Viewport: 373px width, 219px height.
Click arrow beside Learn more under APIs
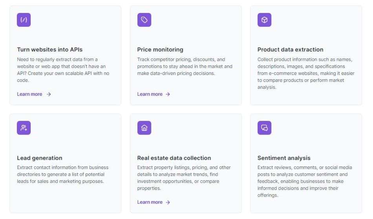tap(49, 95)
